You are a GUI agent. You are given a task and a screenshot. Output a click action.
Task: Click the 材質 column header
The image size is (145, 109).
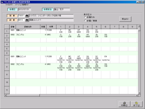51,27
